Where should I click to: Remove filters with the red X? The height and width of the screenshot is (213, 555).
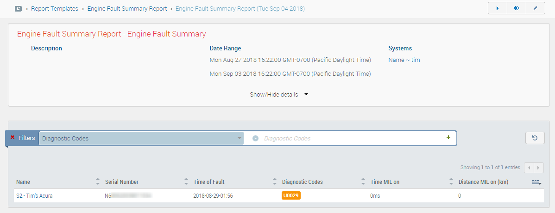pyautogui.click(x=13, y=138)
